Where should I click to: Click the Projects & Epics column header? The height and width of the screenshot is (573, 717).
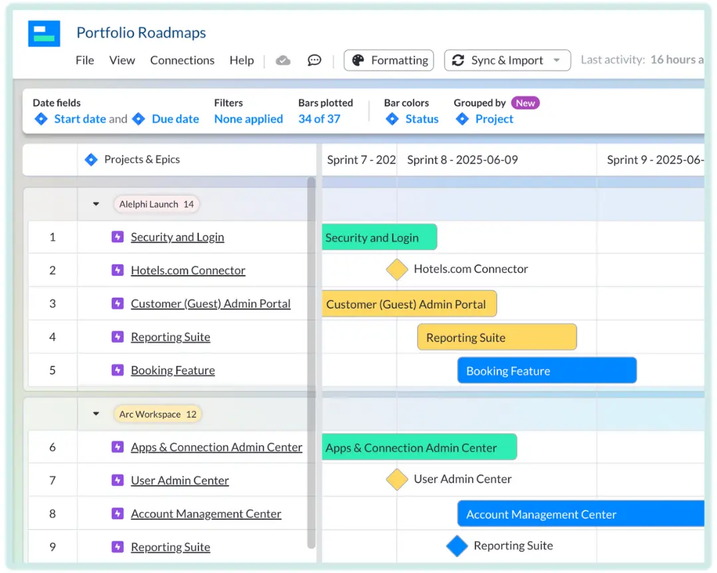pos(197,160)
